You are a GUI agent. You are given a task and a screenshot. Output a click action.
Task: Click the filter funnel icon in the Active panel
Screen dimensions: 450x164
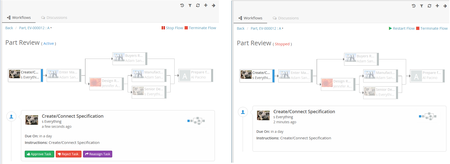[x=190, y=5]
